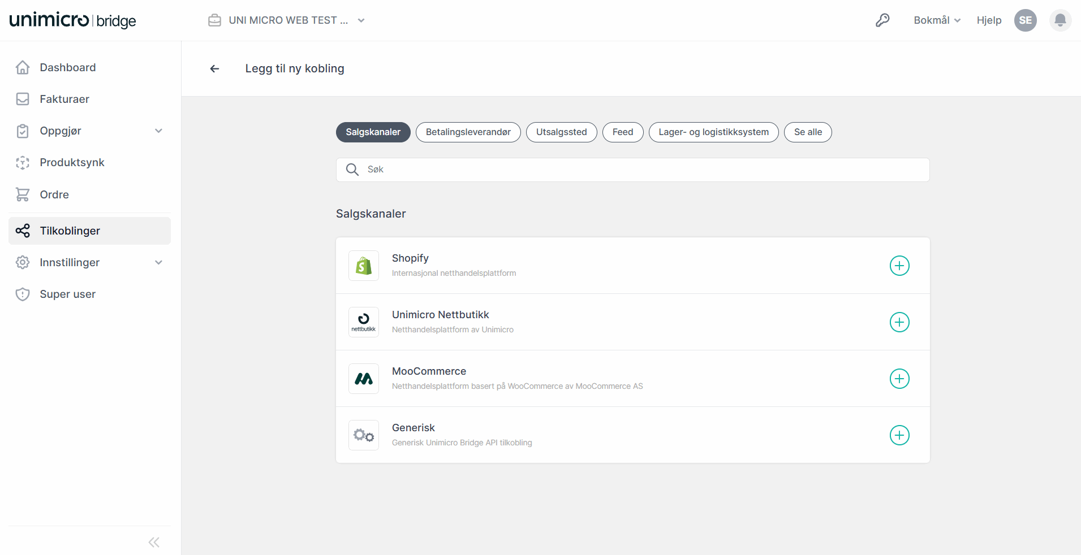Add Shopify connection with its plus button
Screen dimensions: 1081x555
click(899, 265)
